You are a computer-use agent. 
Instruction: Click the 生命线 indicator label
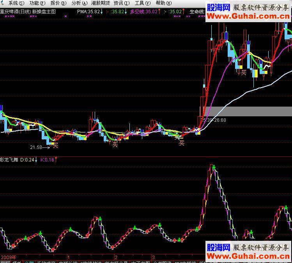(197, 12)
